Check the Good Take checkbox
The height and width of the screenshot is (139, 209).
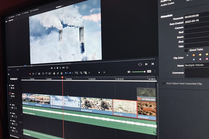186,50
